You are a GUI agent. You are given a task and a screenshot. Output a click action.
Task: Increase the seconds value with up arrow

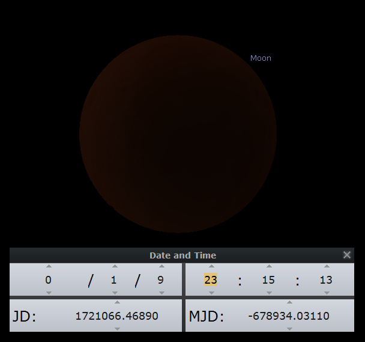[327, 266]
